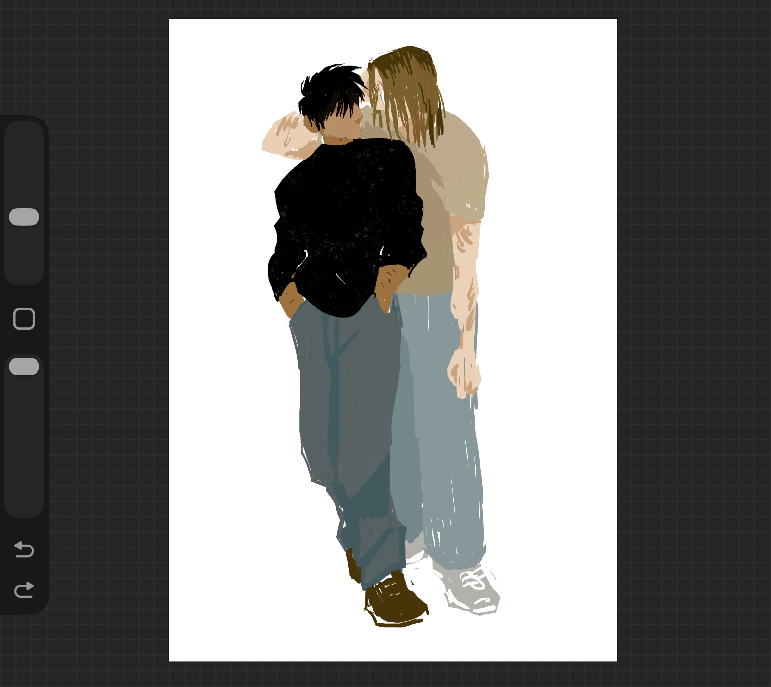Click the brush size slider handle
The height and width of the screenshot is (687, 771).
click(x=24, y=217)
